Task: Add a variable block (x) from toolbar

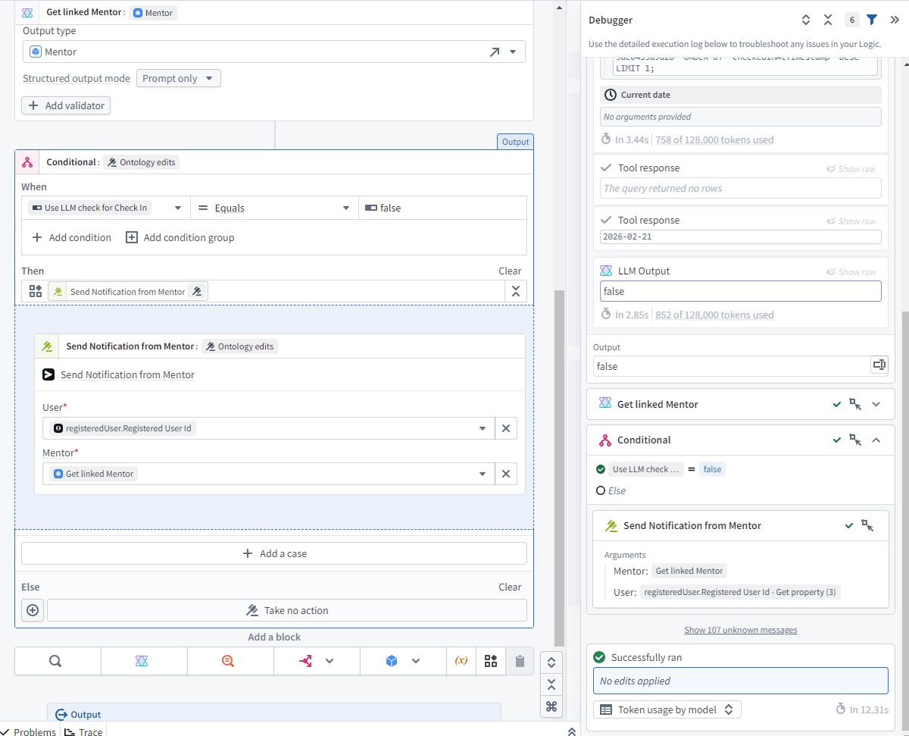Action: coord(461,661)
